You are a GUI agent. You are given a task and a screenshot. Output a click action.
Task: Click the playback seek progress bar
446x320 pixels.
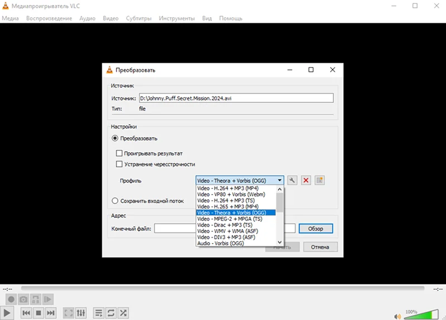coord(222,288)
